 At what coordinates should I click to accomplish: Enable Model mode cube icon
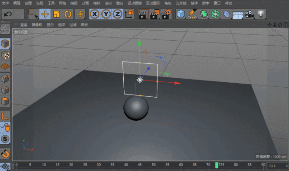[x=5, y=43]
